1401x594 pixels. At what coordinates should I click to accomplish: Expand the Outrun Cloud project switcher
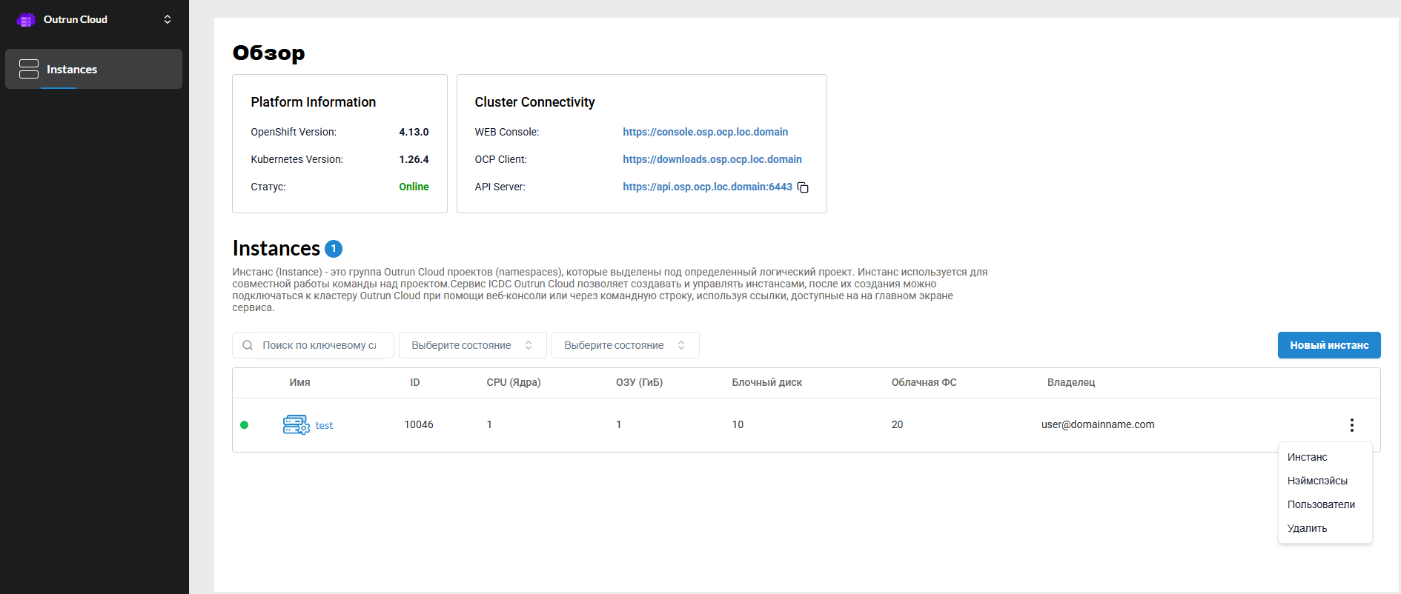[168, 19]
